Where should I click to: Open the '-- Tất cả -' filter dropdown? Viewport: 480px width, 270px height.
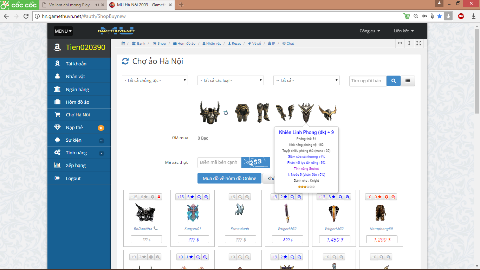306,80
